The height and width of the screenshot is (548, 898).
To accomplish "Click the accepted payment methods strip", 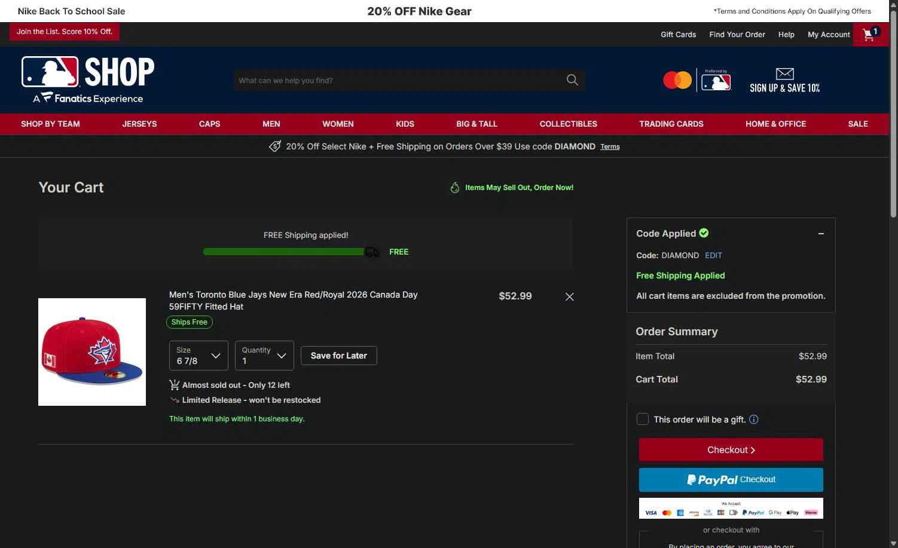I will pyautogui.click(x=731, y=509).
